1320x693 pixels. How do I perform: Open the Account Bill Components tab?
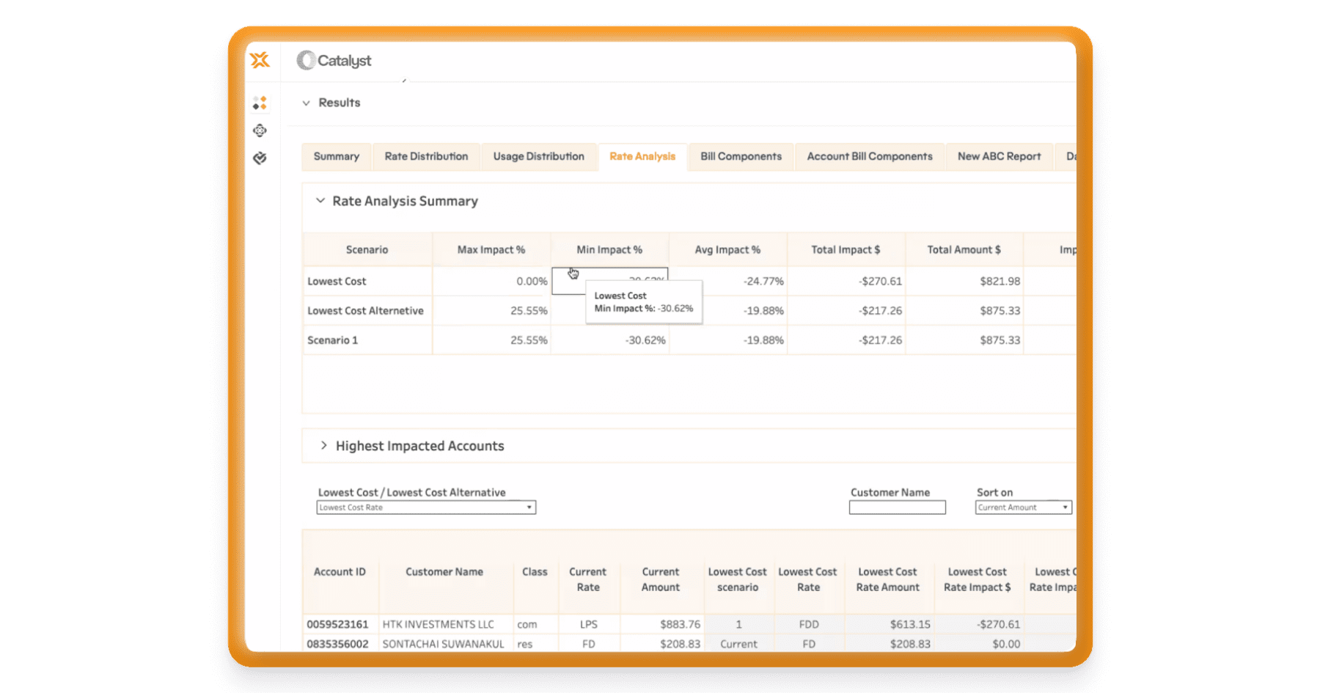pos(870,157)
